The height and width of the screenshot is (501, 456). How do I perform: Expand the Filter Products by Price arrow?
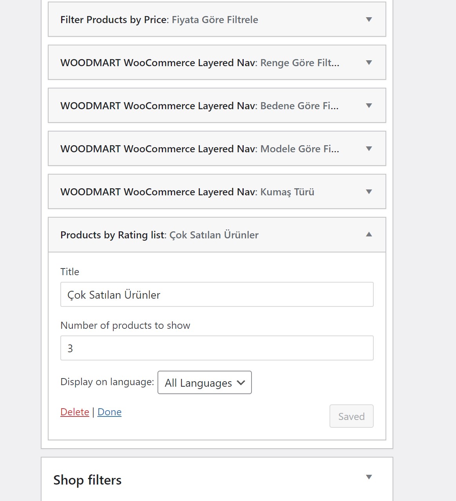coord(369,20)
